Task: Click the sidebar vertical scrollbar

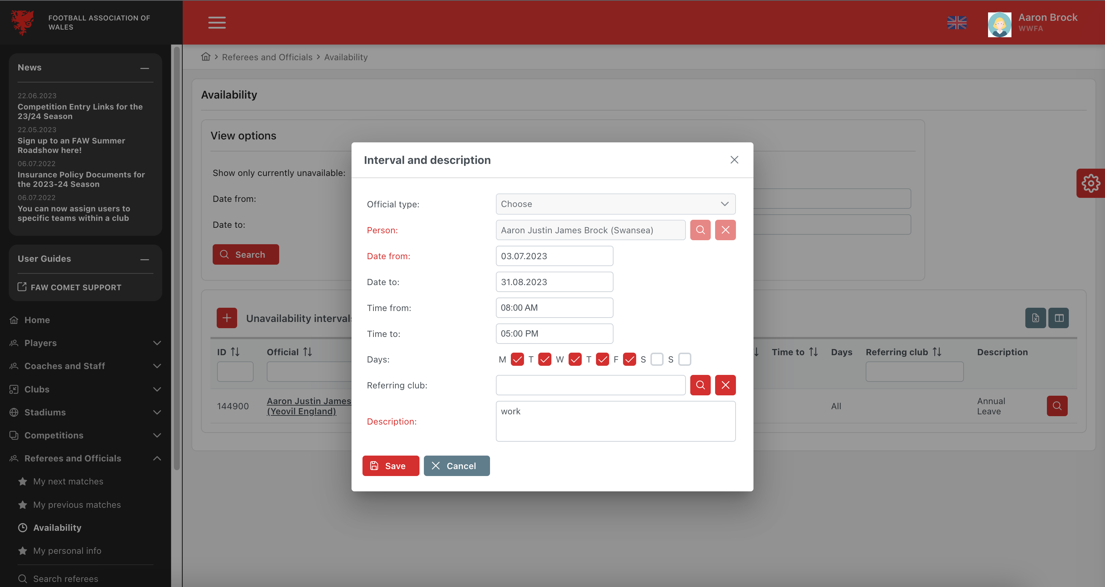Action: (176, 257)
